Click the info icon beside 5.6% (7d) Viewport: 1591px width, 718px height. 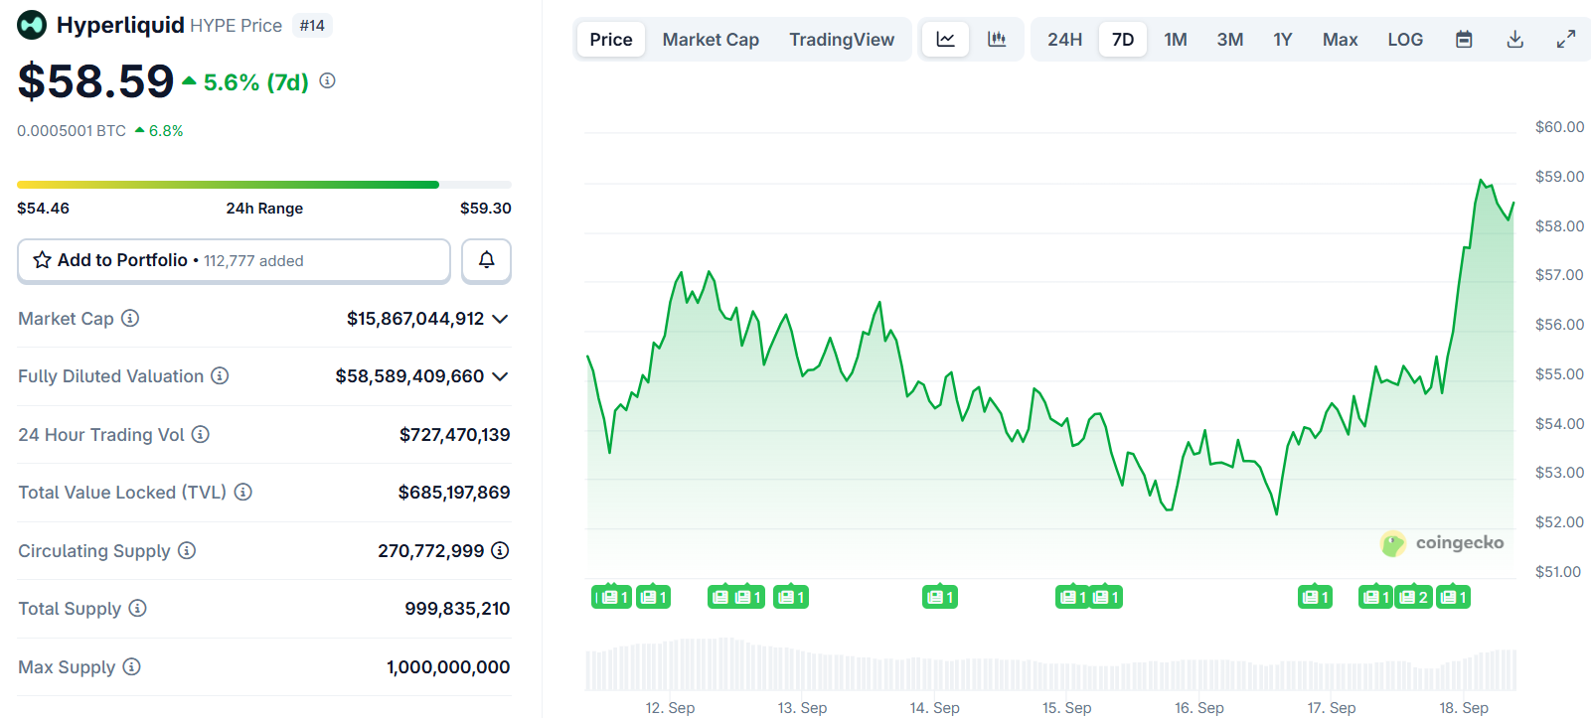pyautogui.click(x=327, y=80)
